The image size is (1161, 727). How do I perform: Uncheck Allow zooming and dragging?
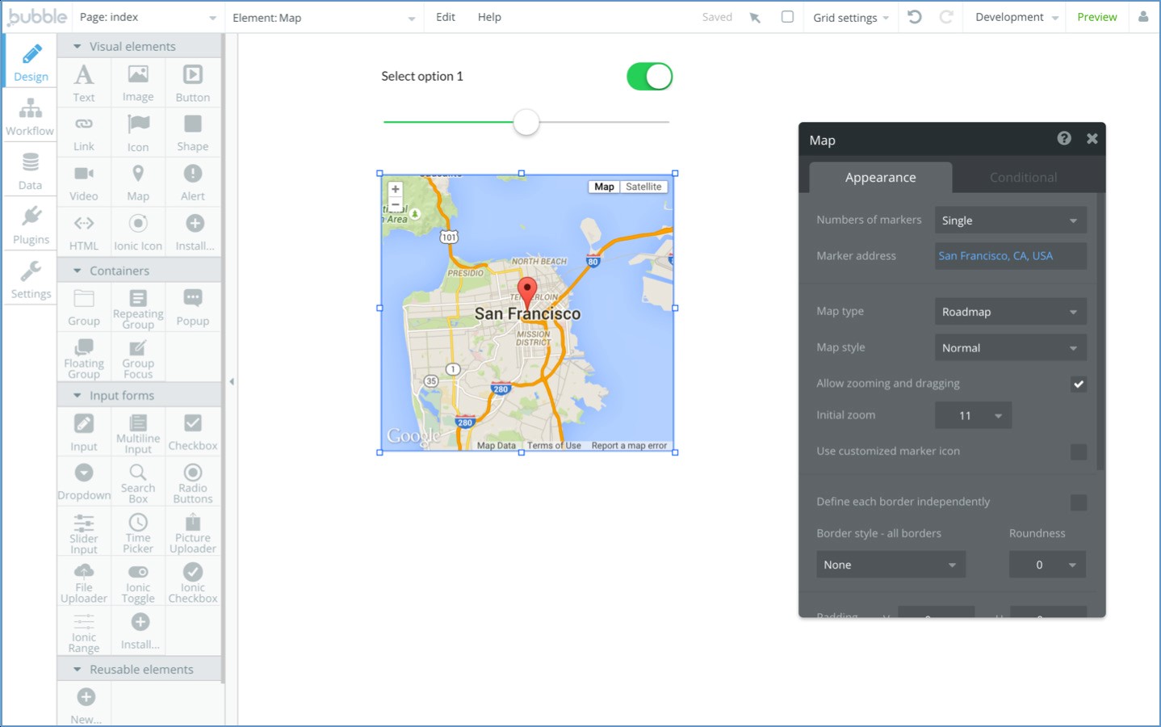[x=1078, y=384]
